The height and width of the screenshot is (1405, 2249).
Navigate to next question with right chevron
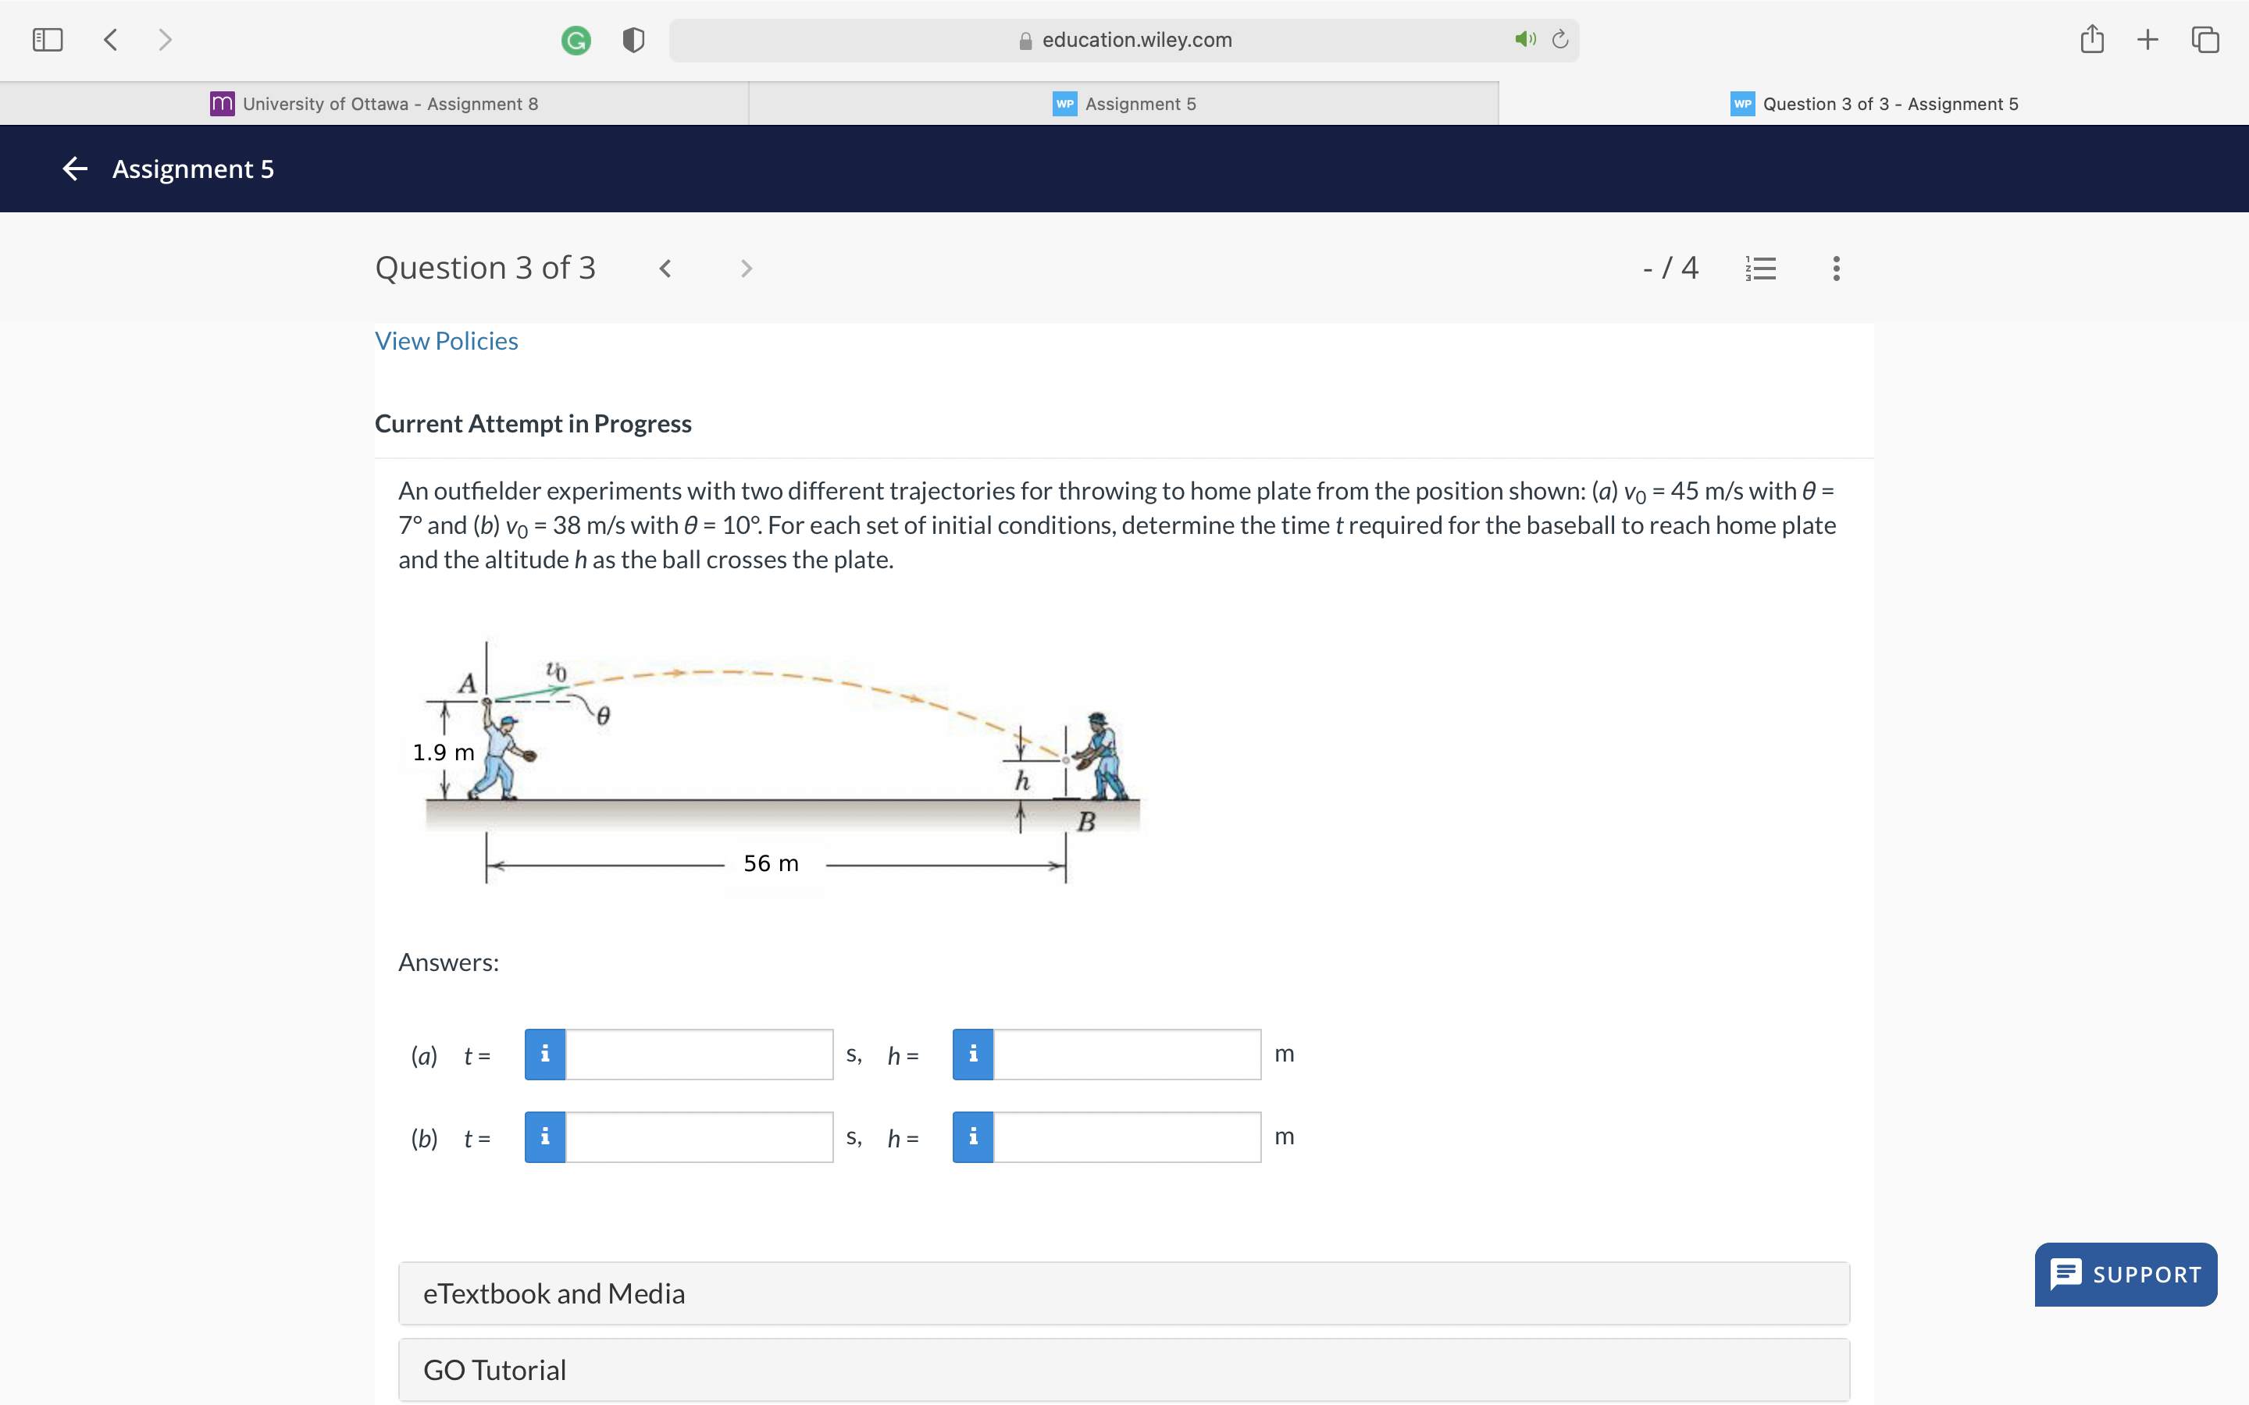[747, 269]
